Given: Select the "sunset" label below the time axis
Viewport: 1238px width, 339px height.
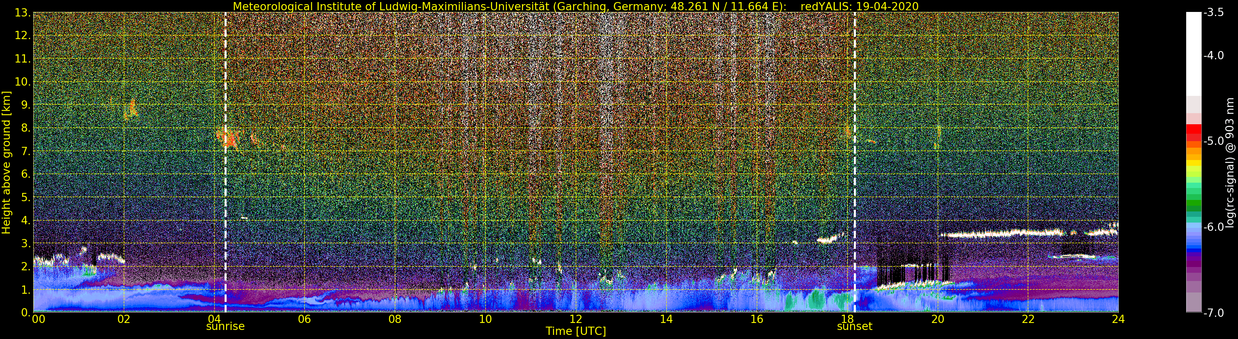Looking at the screenshot, I should click(x=855, y=327).
